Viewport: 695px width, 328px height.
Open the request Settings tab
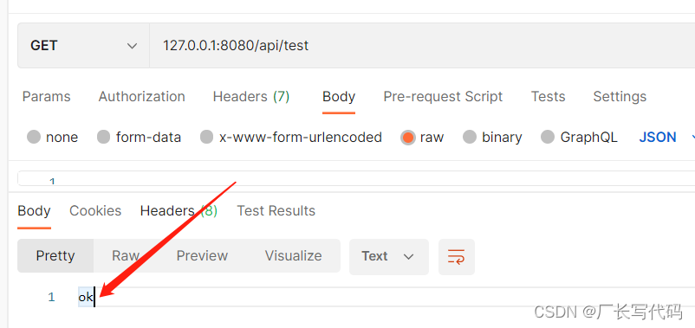click(620, 97)
